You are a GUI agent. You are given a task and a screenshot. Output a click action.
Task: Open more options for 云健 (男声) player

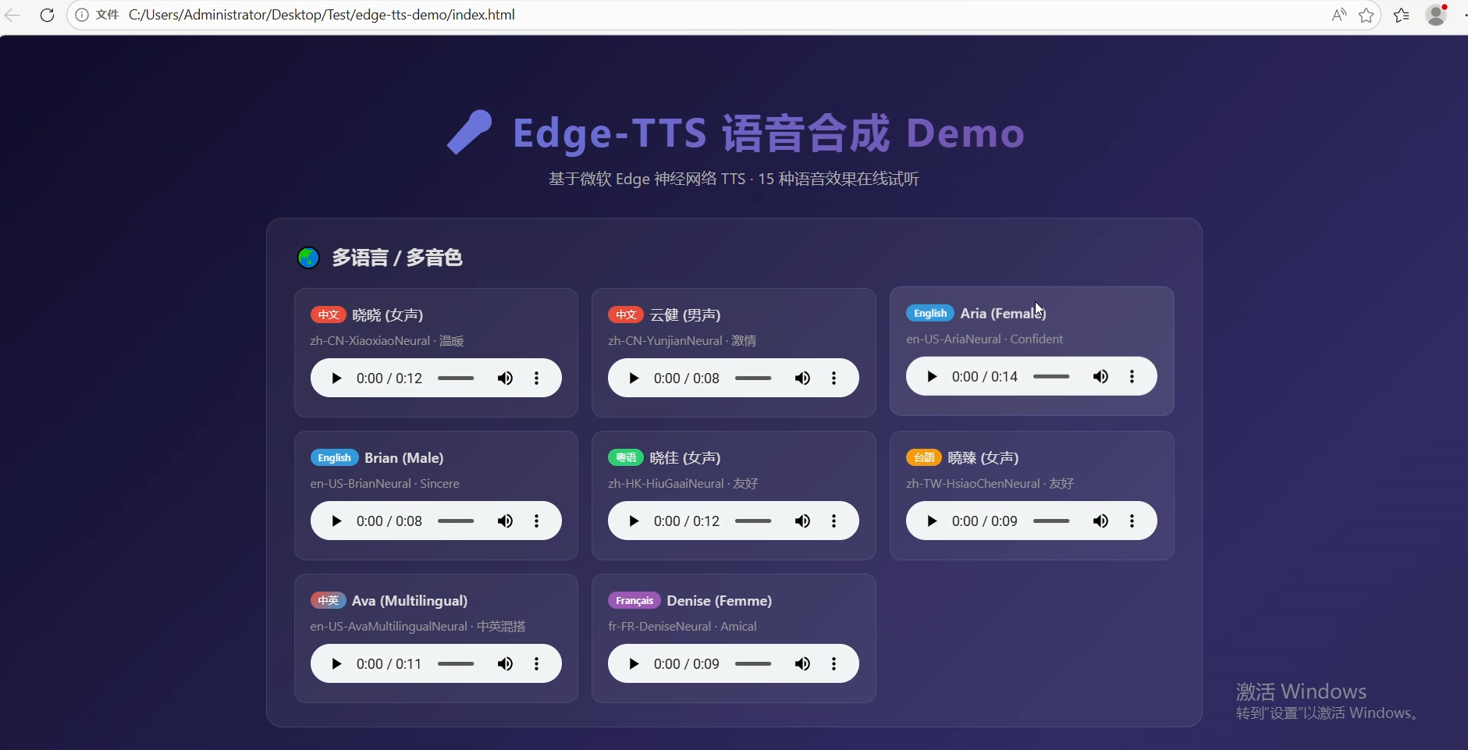[834, 379]
